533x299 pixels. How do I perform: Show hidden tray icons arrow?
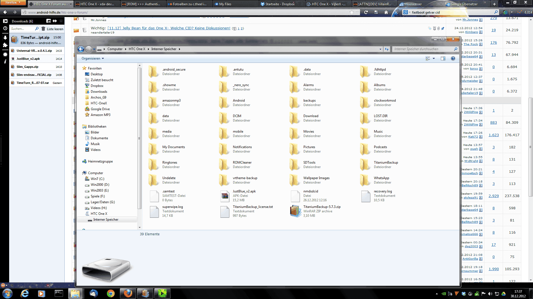[437, 294]
